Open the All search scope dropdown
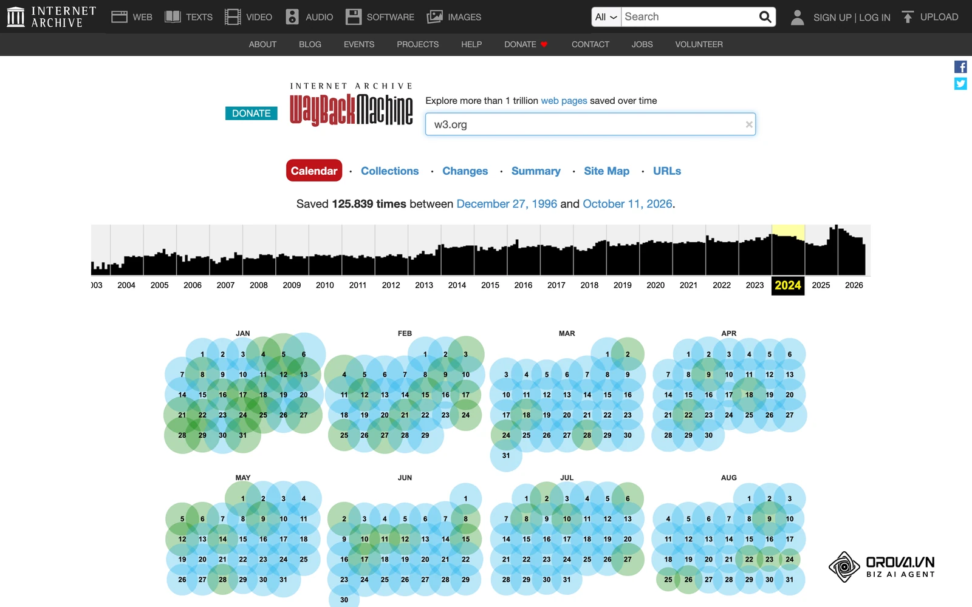Screen dimensions: 972x607 [x=606, y=17]
